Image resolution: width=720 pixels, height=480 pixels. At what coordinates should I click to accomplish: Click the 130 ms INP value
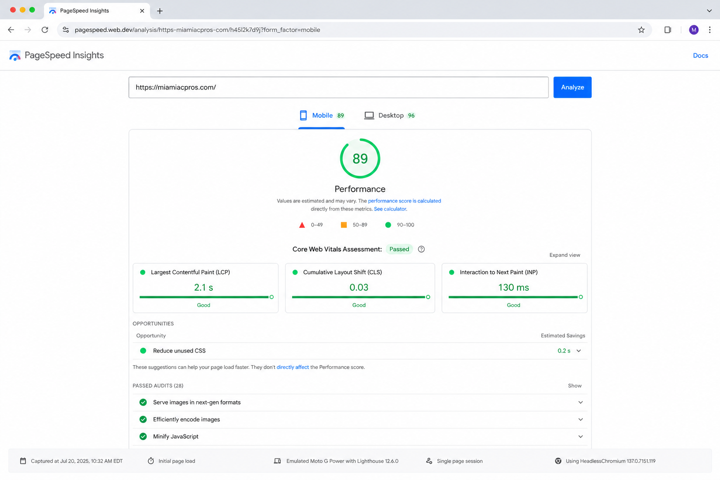(x=513, y=287)
